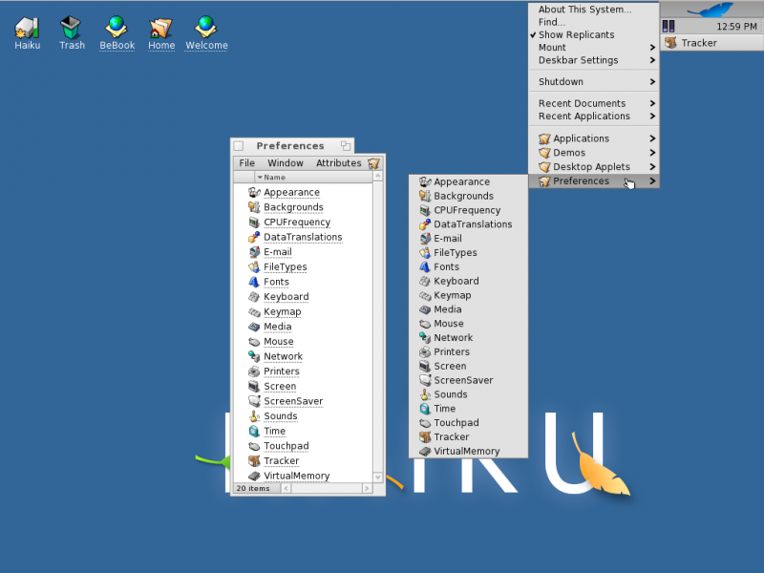The image size is (764, 573).
Task: Open the Attributes menu in Preferences window
Action: click(x=339, y=162)
